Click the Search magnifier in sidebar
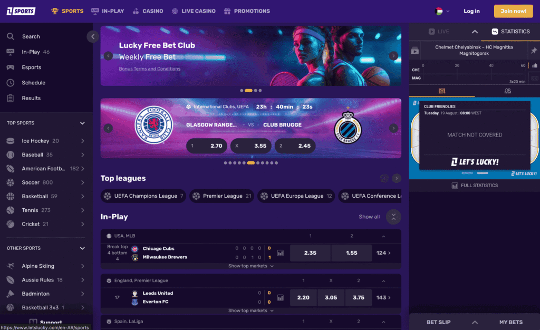 click(11, 36)
